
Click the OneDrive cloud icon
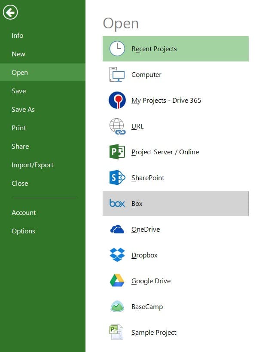[117, 229]
